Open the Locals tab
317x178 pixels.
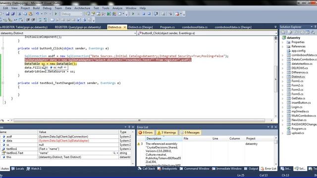18,169
